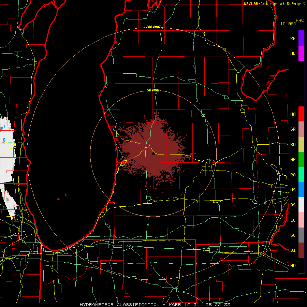Click the BD legend label

coord(293,145)
